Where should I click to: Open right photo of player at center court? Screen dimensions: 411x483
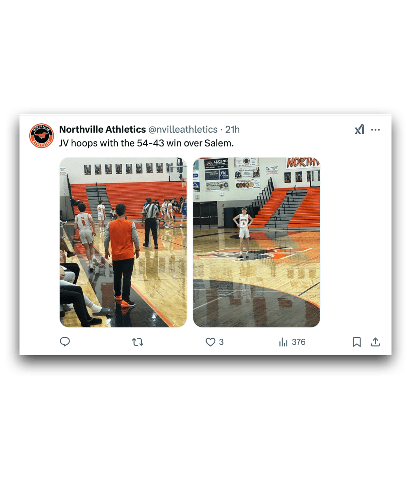click(x=256, y=242)
